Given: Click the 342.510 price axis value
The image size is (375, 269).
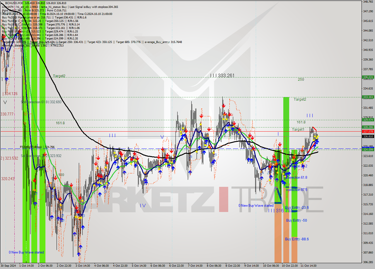Looking at the screenshot, I should click(x=368, y=40).
